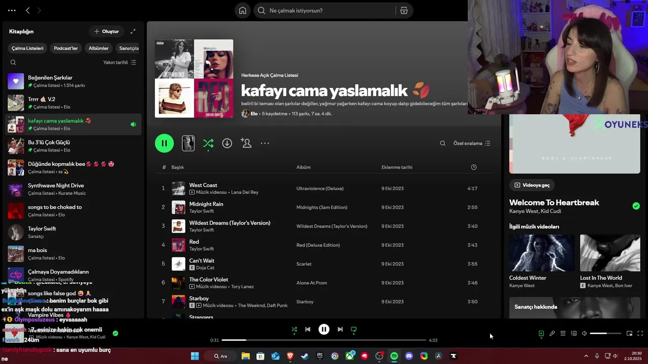648x364 pixels.
Task: Select the Sanatçıla filter chip
Action: click(x=129, y=49)
